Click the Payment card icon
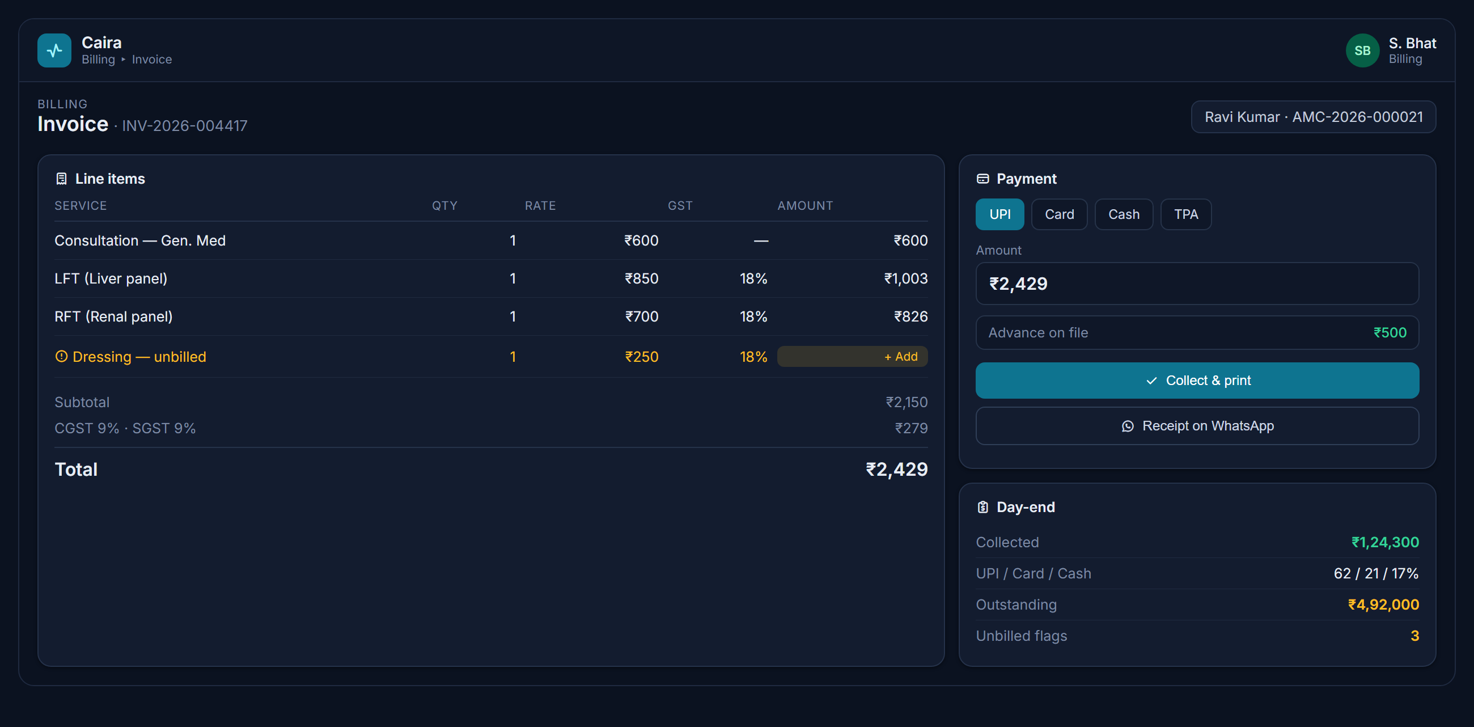Image resolution: width=1474 pixels, height=727 pixels. pos(982,179)
